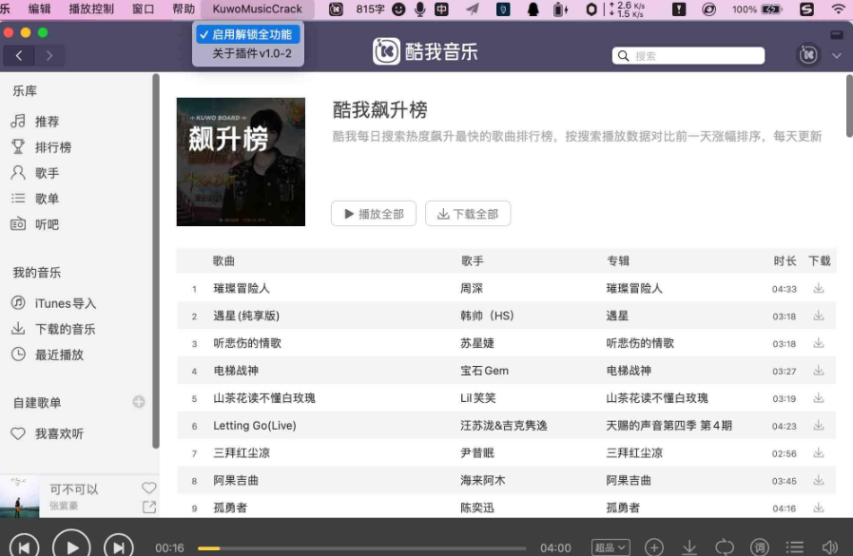Like the current song 可不可以
This screenshot has height=556, width=853.
click(148, 489)
